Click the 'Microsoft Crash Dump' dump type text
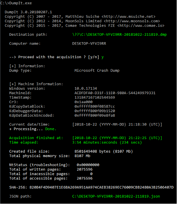The width and height of the screenshot is (177, 204). (x=97, y=70)
